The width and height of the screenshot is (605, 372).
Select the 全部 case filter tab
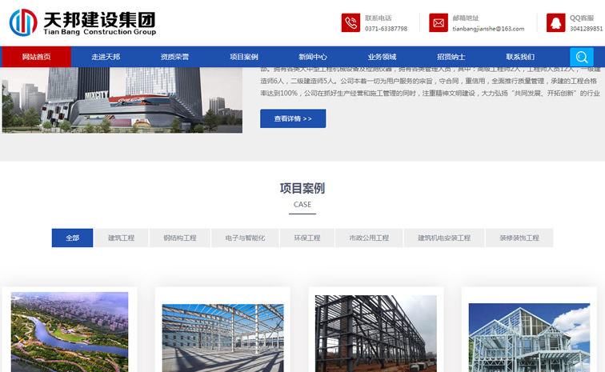coord(73,238)
